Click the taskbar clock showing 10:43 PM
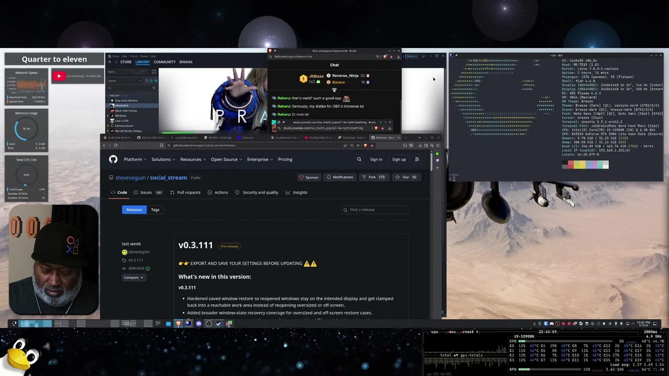The image size is (669, 376). click(x=643, y=324)
